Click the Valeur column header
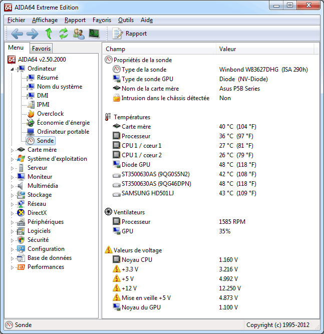The width and height of the screenshot is (324, 334). (265, 49)
